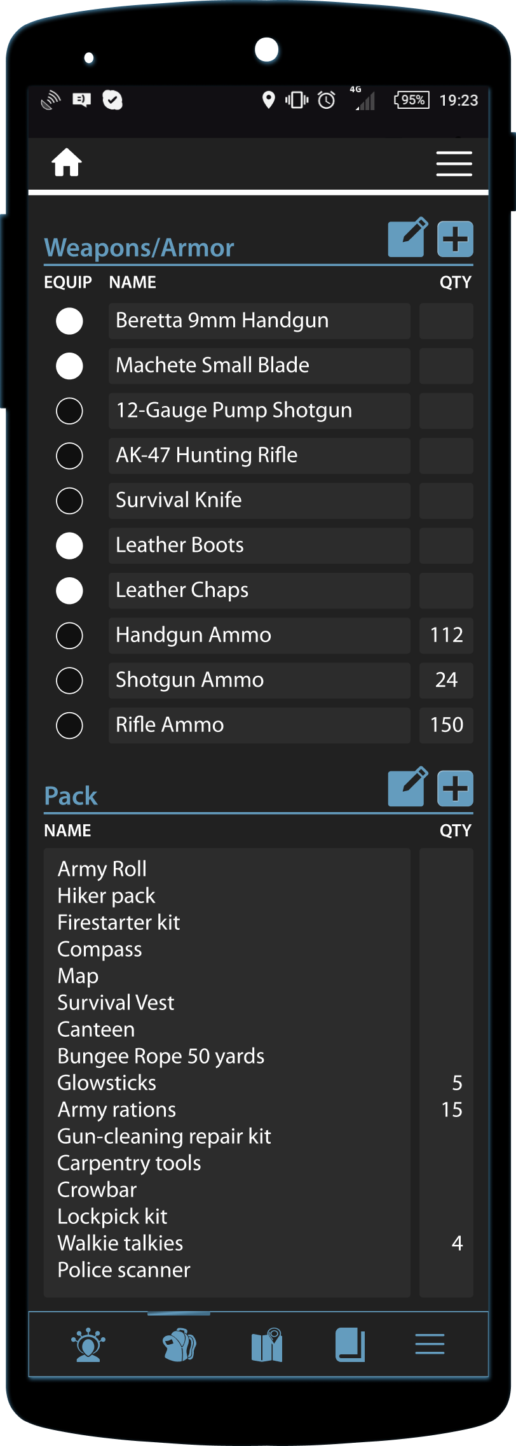Viewport: 516px width, 1446px height.
Task: Select the Machete Small Blade name field
Action: click(x=259, y=365)
